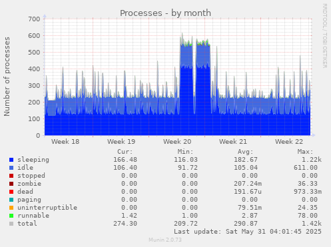Image resolution: width=331 pixels, height=247 pixels.
Task: Click the 'Week 21' axis label
Action: (x=233, y=142)
